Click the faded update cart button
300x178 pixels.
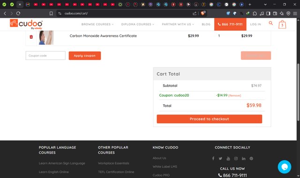point(256,56)
